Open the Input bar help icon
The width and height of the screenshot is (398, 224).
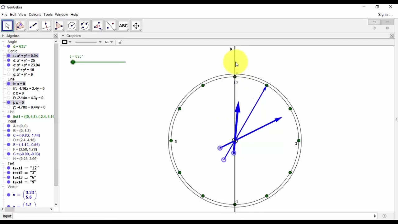point(385,216)
